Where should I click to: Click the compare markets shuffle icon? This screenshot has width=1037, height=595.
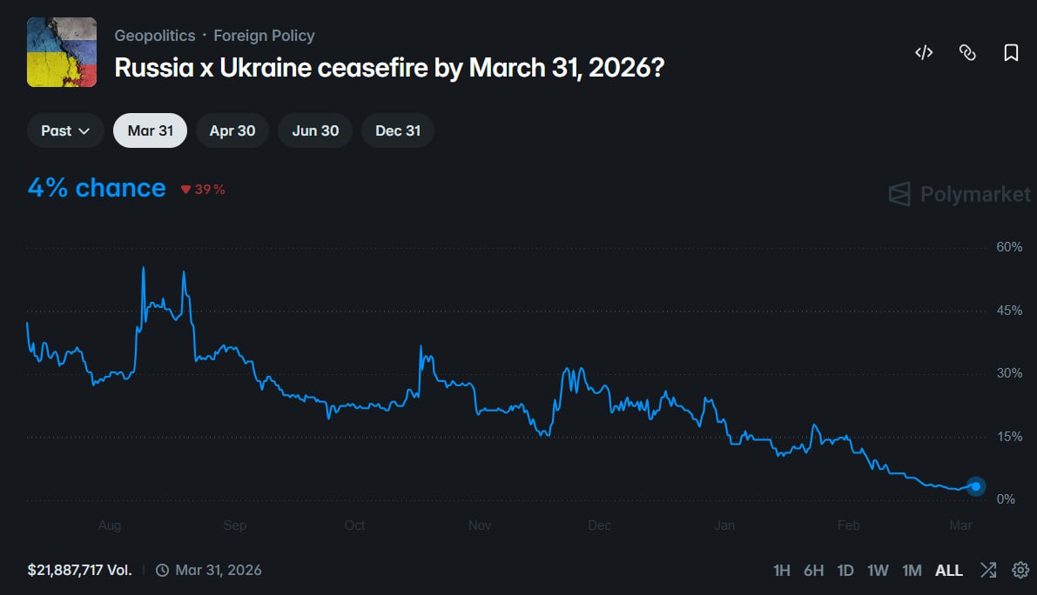tap(988, 571)
